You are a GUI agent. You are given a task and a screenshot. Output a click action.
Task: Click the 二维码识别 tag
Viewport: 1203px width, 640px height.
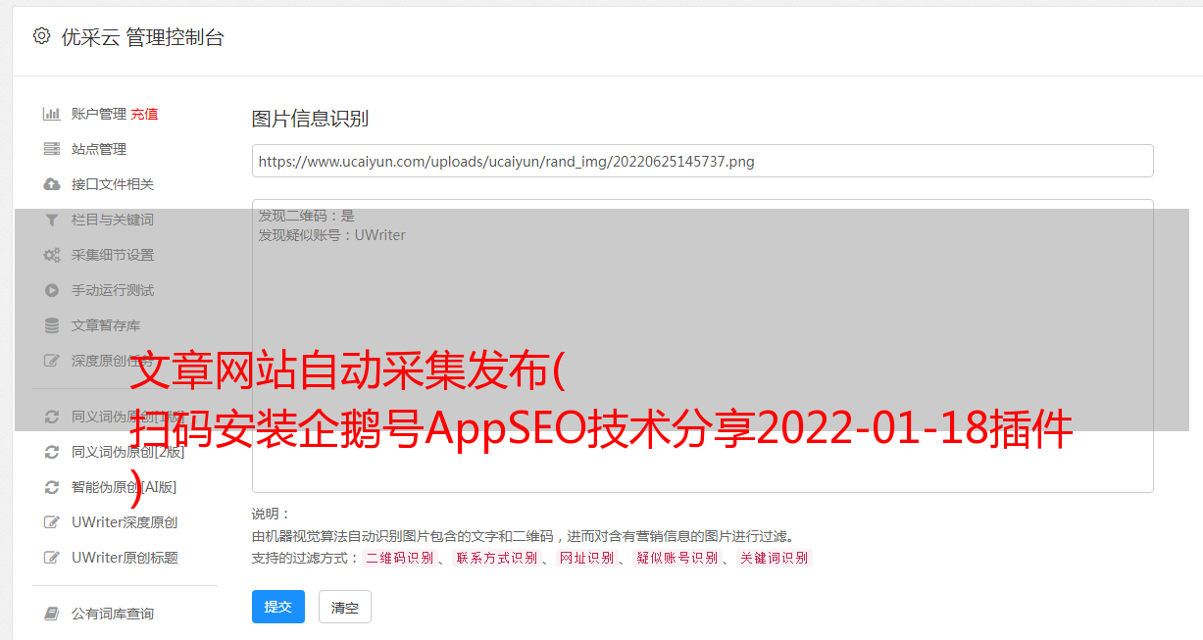tap(400, 558)
